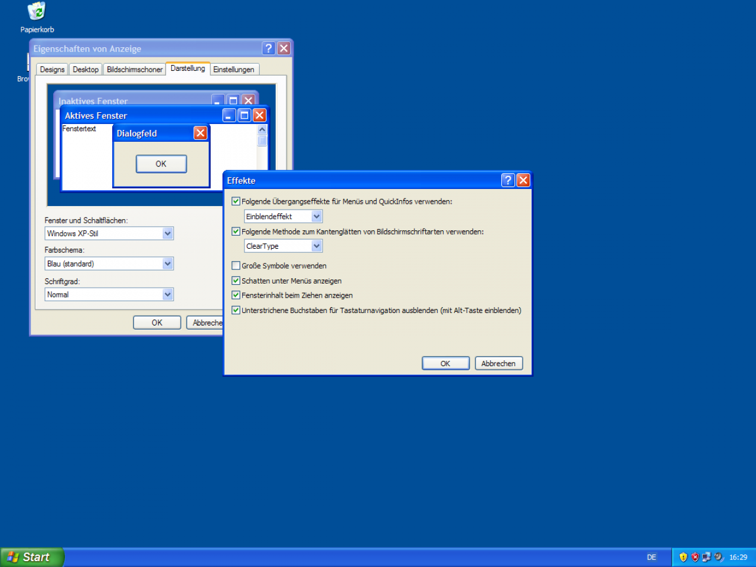Open the network connection tray icon
756x567 pixels.
[x=706, y=557]
